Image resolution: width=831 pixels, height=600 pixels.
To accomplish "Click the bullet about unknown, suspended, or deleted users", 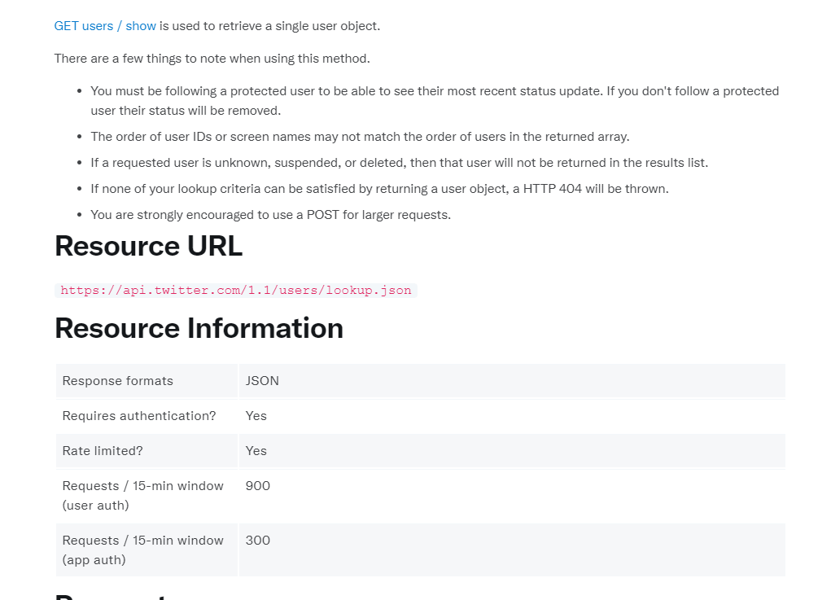I will [399, 163].
